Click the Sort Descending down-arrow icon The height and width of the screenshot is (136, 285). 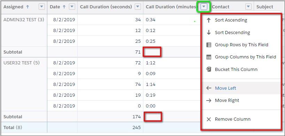[x=209, y=32]
